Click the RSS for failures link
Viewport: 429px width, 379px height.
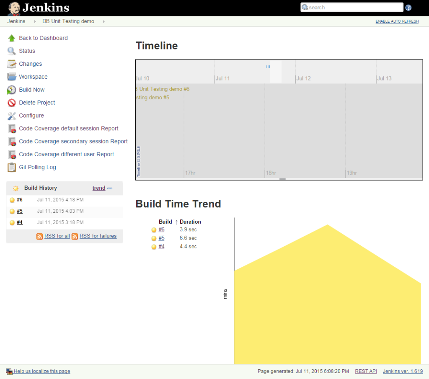pyautogui.click(x=98, y=236)
